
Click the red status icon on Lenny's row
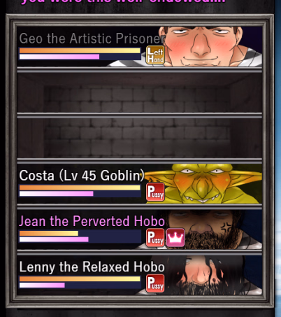click(155, 283)
